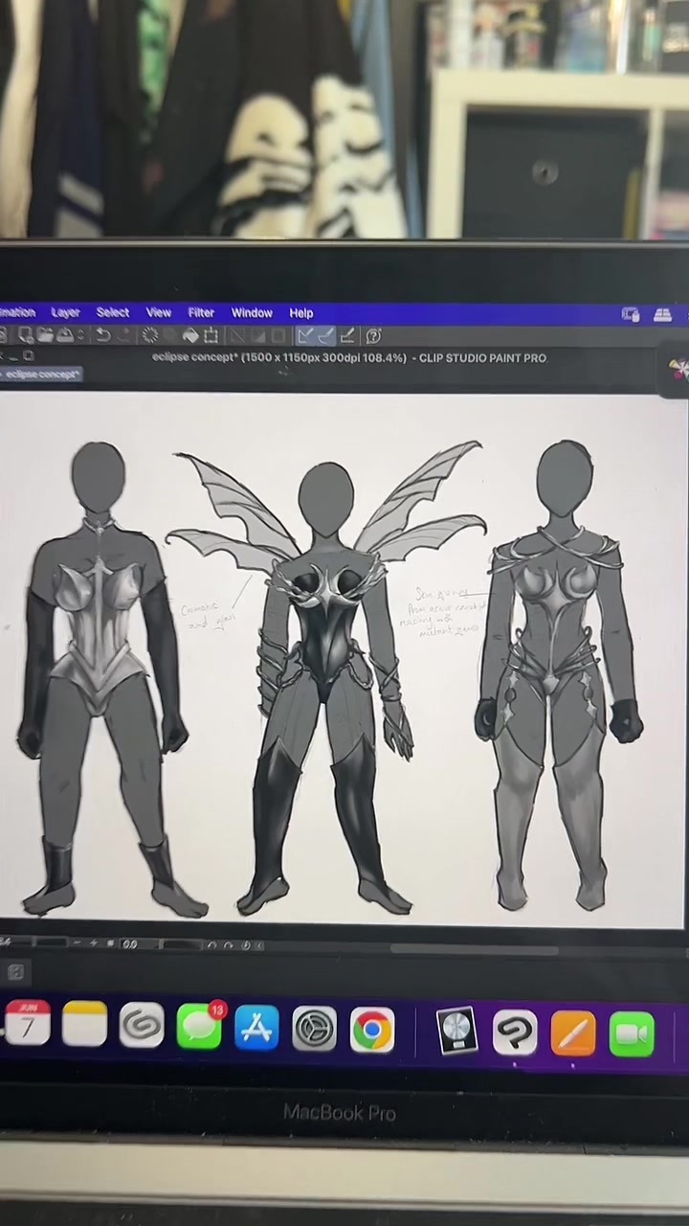Toggle Snap to Grid in the command bar
Screen dimensions: 689x1226
347,335
